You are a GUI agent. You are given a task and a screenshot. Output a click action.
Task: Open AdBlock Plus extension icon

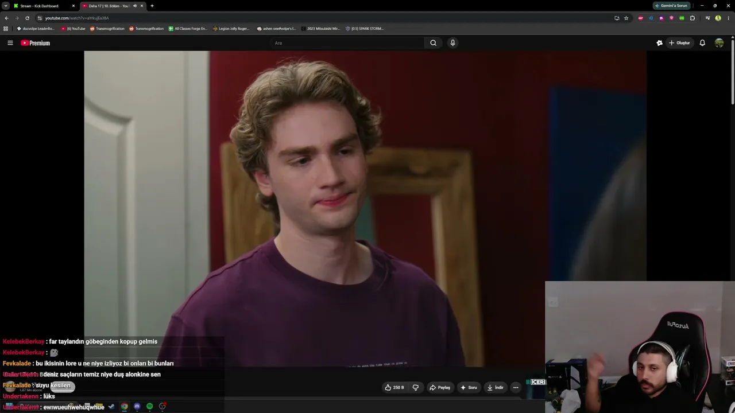[641, 18]
